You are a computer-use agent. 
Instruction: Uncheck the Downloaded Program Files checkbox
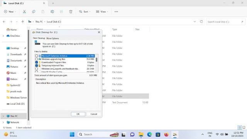[x=37, y=62]
